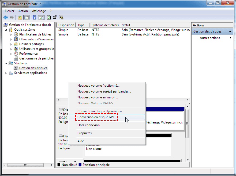Viewport: 236px width, 176px height.
Task: Click the Observateur d'événements icon
Action: coord(16,39)
